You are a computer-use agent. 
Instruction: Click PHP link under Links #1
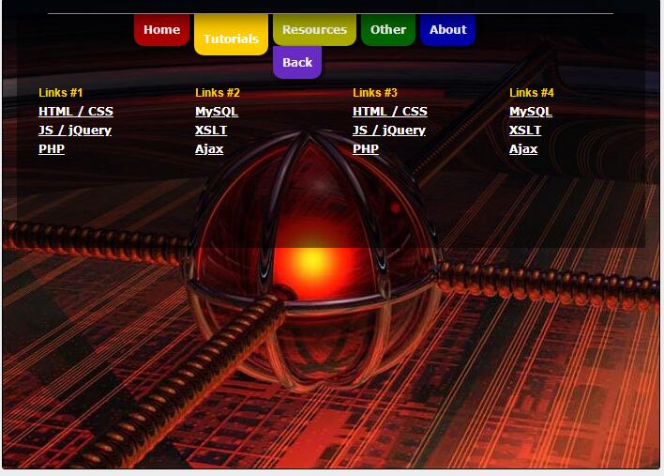click(52, 149)
